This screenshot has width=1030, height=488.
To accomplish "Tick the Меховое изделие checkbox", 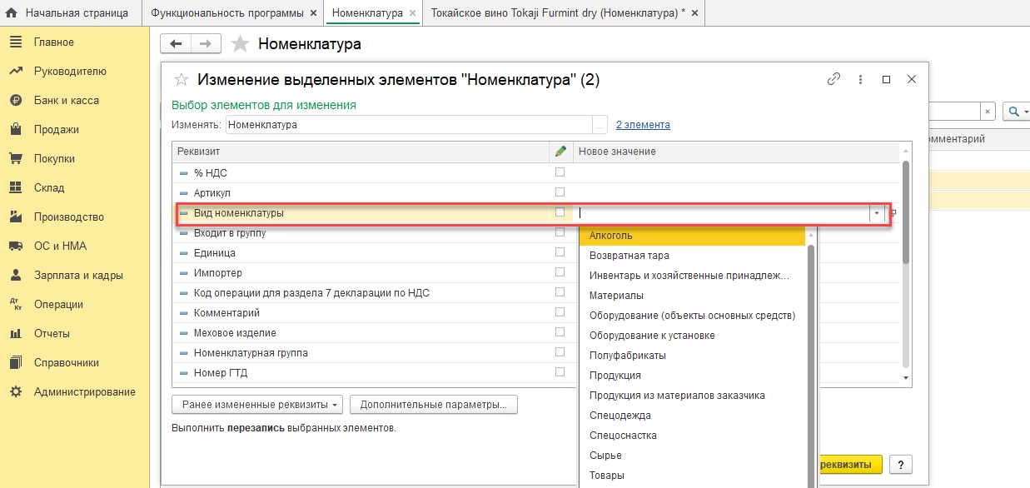I will (560, 332).
